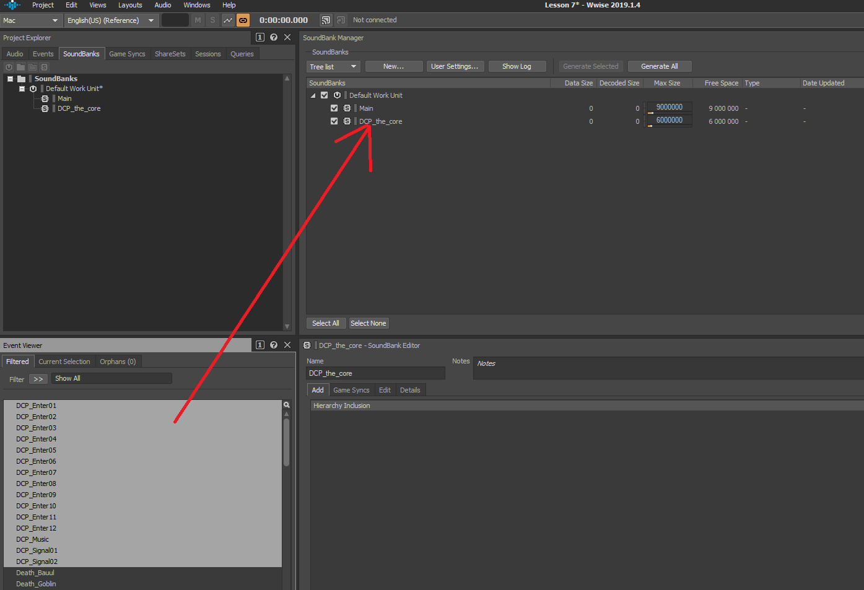The height and width of the screenshot is (590, 864).
Task: Click the second folder icon in Project Explorer toolbar
Action: [32, 67]
